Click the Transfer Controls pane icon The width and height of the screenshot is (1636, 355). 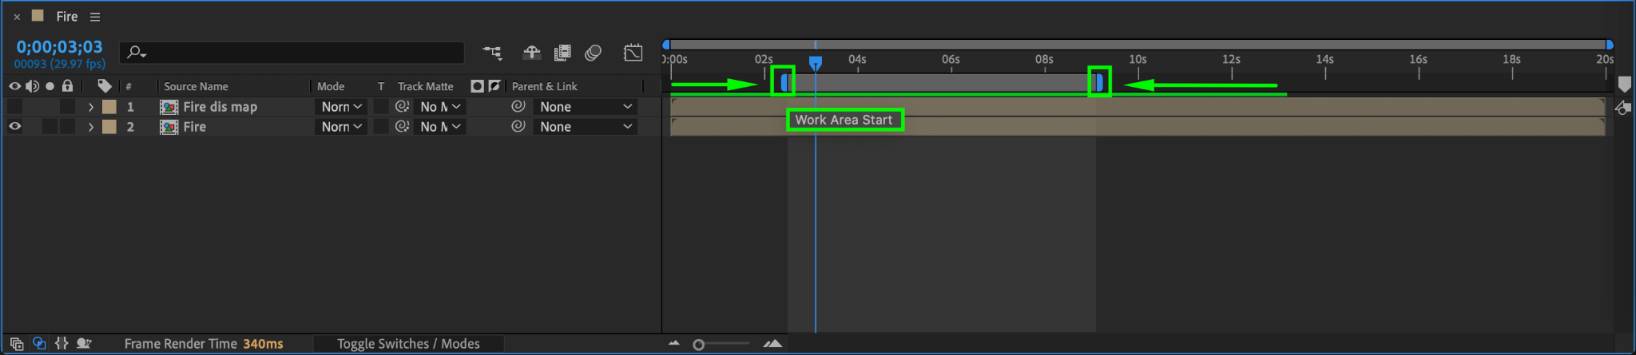(x=39, y=344)
